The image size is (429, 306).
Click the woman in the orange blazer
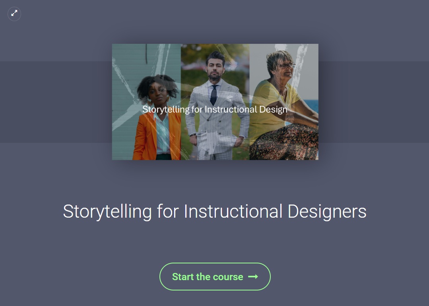coord(156,127)
